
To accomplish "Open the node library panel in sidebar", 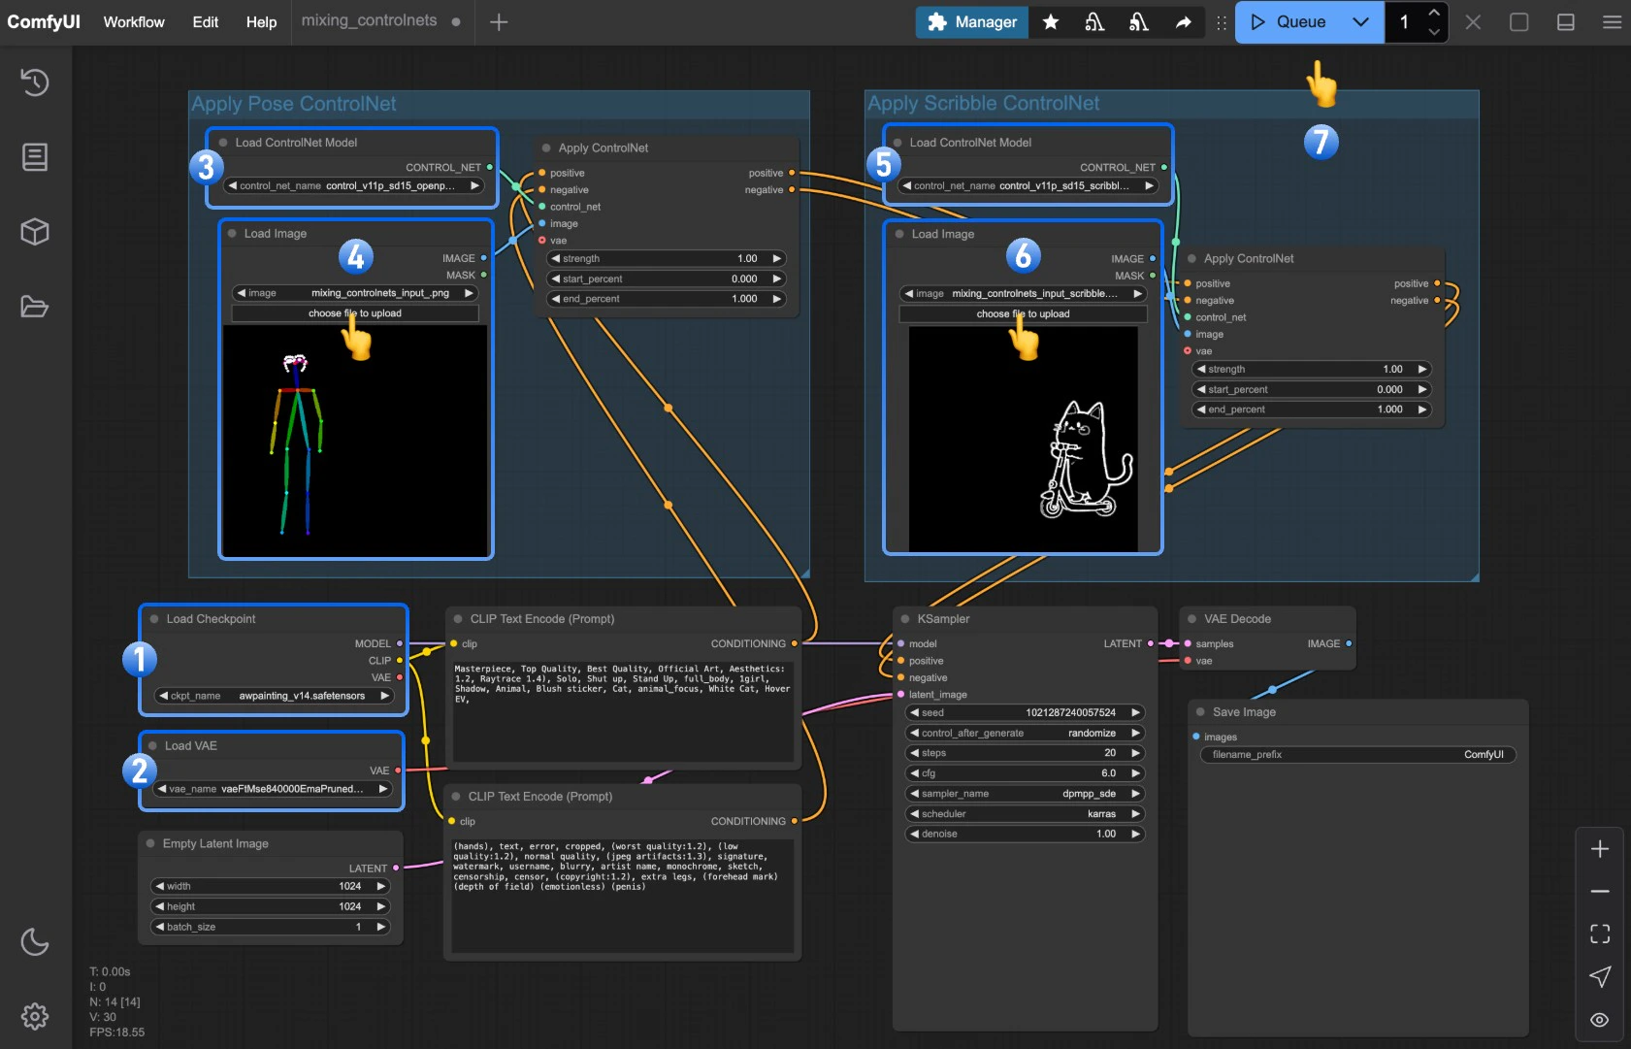I will pos(35,156).
